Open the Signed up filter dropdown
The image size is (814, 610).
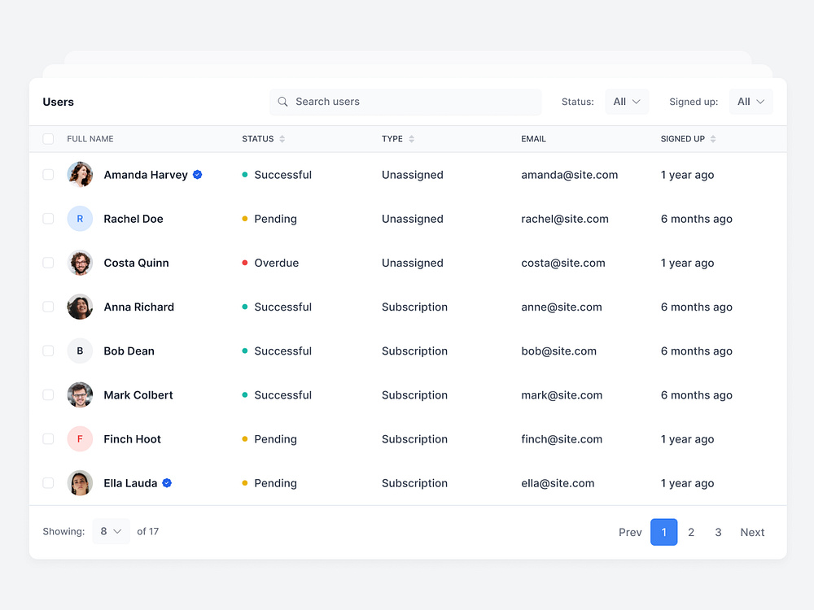coord(751,102)
